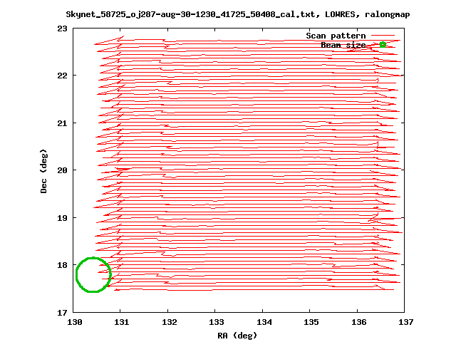This screenshot has width=456, height=342.
Task: Click the RA axis tick label 132
Action: coord(170,322)
